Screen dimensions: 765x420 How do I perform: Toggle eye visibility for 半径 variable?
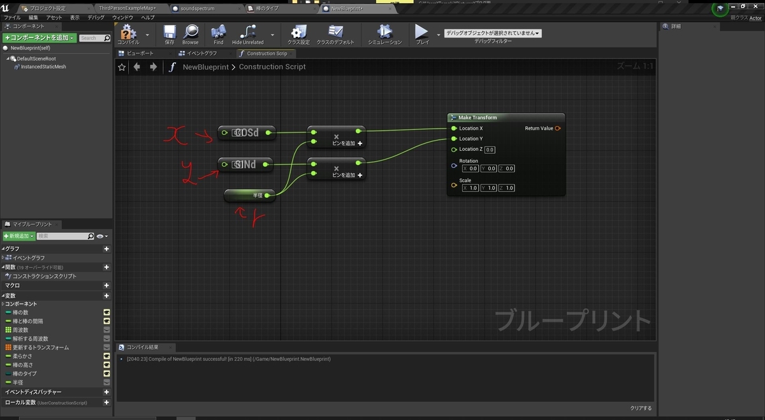click(x=106, y=382)
